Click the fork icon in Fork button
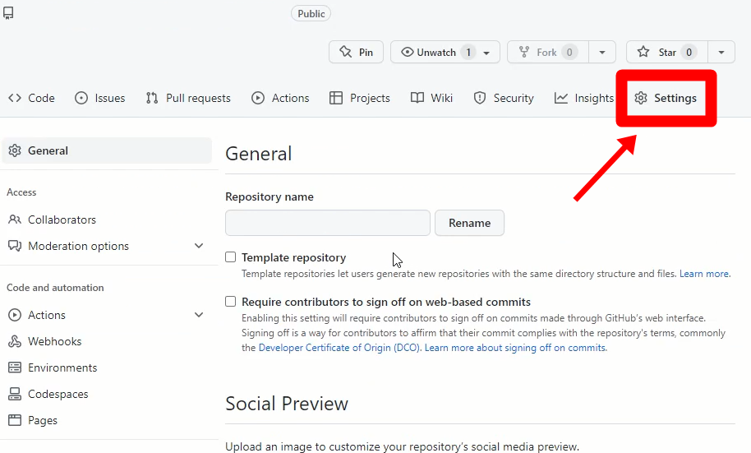The width and height of the screenshot is (751, 453). [524, 52]
